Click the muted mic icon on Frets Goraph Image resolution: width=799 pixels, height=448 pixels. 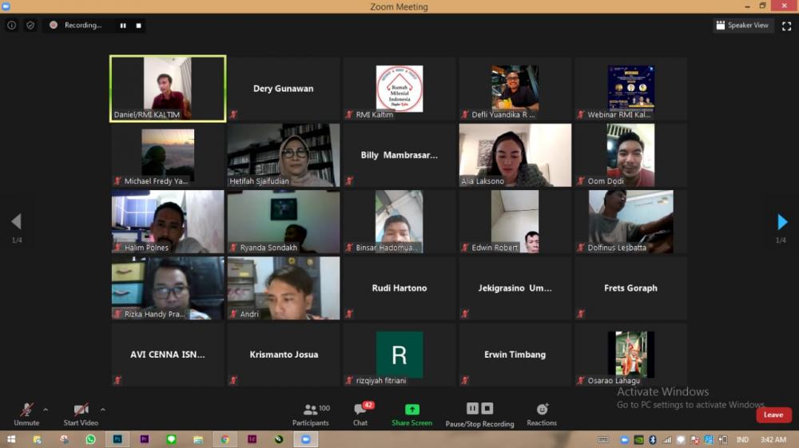tap(581, 314)
